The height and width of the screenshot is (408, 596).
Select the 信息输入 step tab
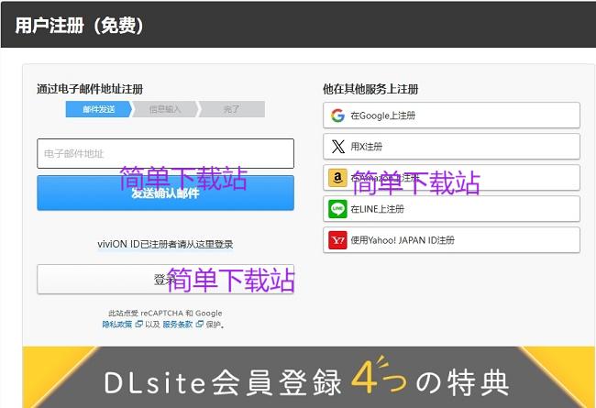(x=165, y=109)
